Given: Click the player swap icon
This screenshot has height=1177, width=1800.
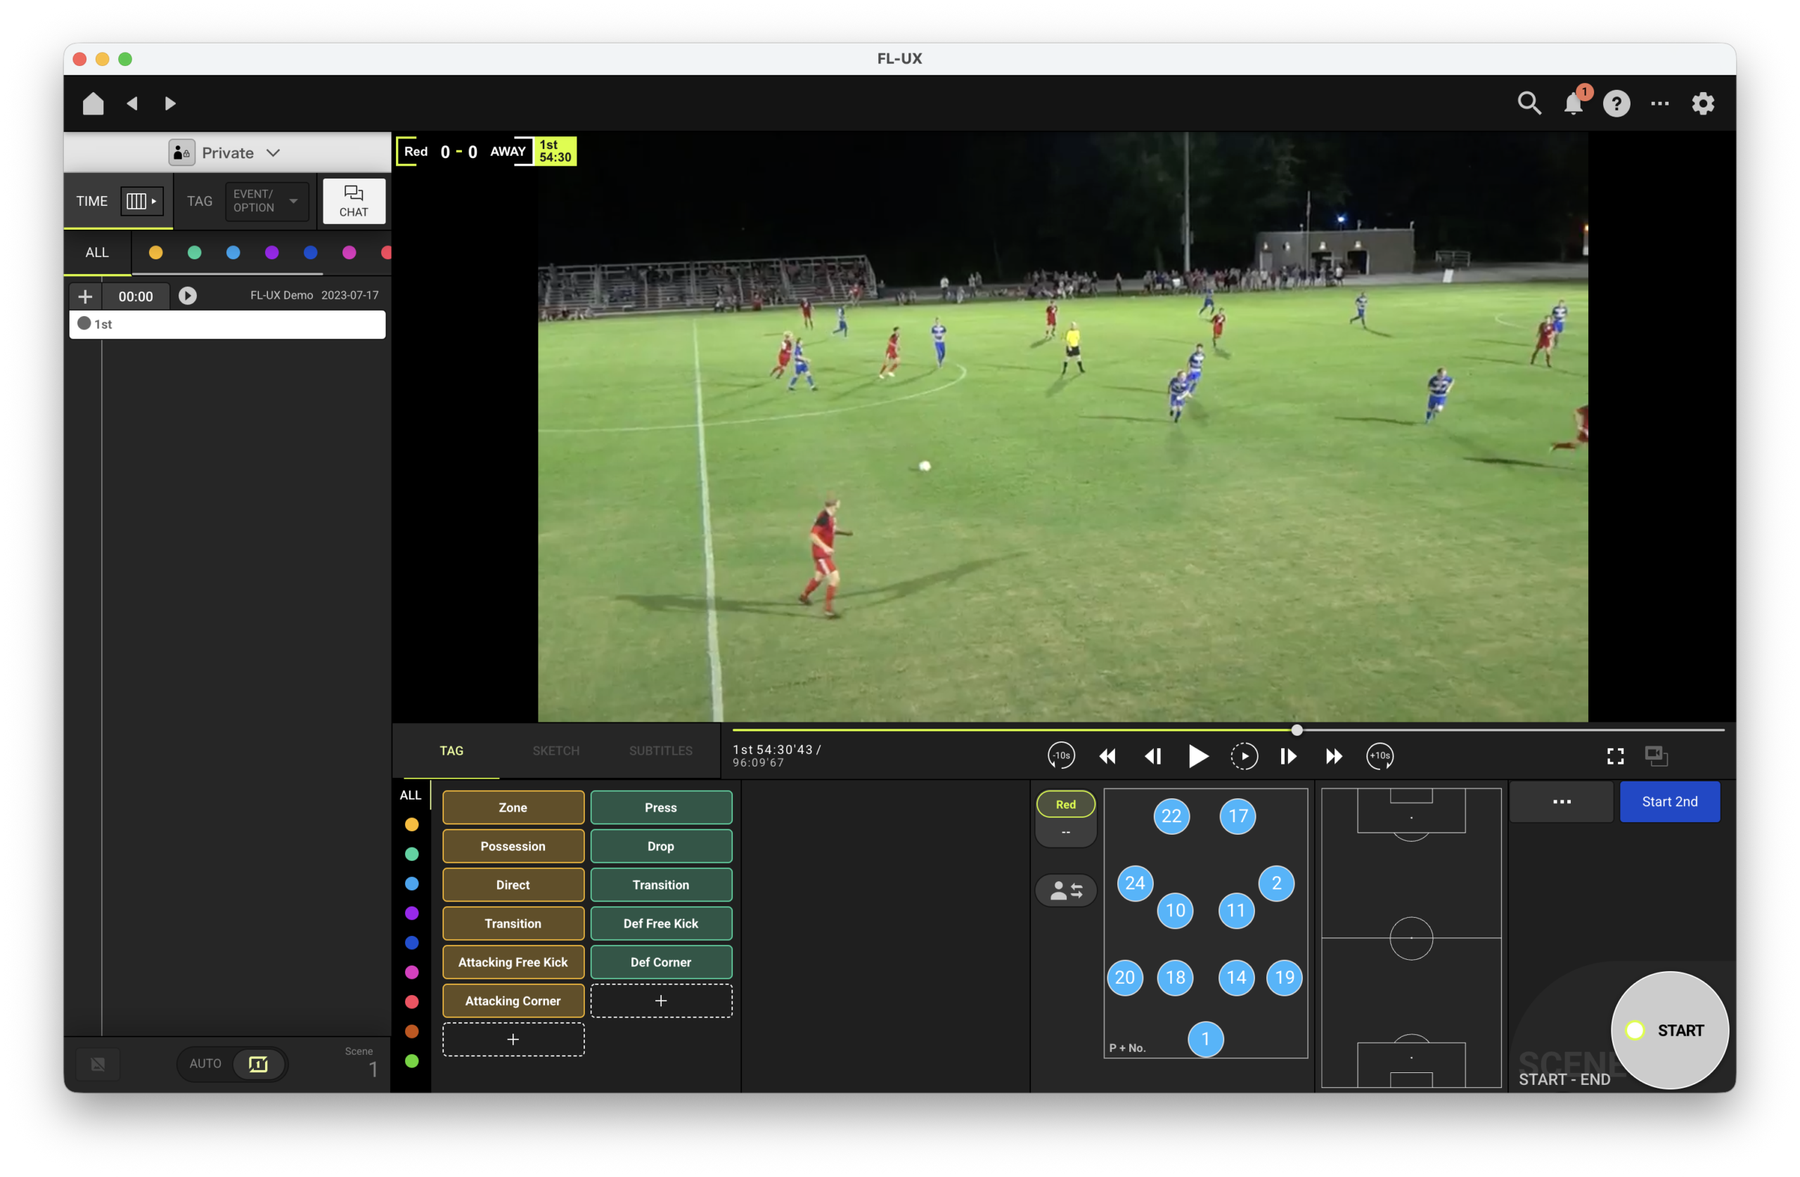Looking at the screenshot, I should pos(1066,890).
